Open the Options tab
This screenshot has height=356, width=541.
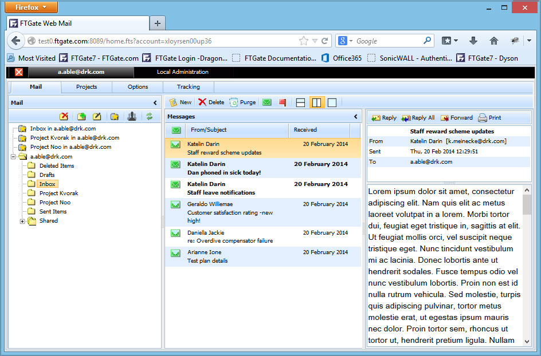[x=138, y=87]
